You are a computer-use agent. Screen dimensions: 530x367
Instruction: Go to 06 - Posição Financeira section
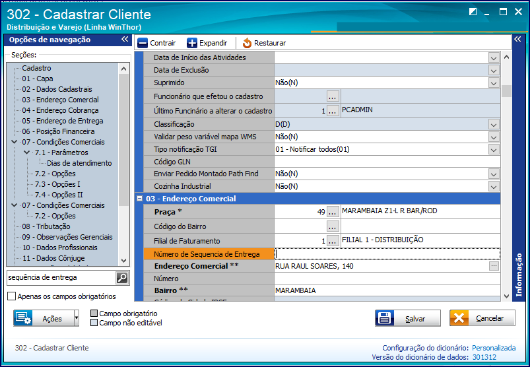[x=59, y=131]
